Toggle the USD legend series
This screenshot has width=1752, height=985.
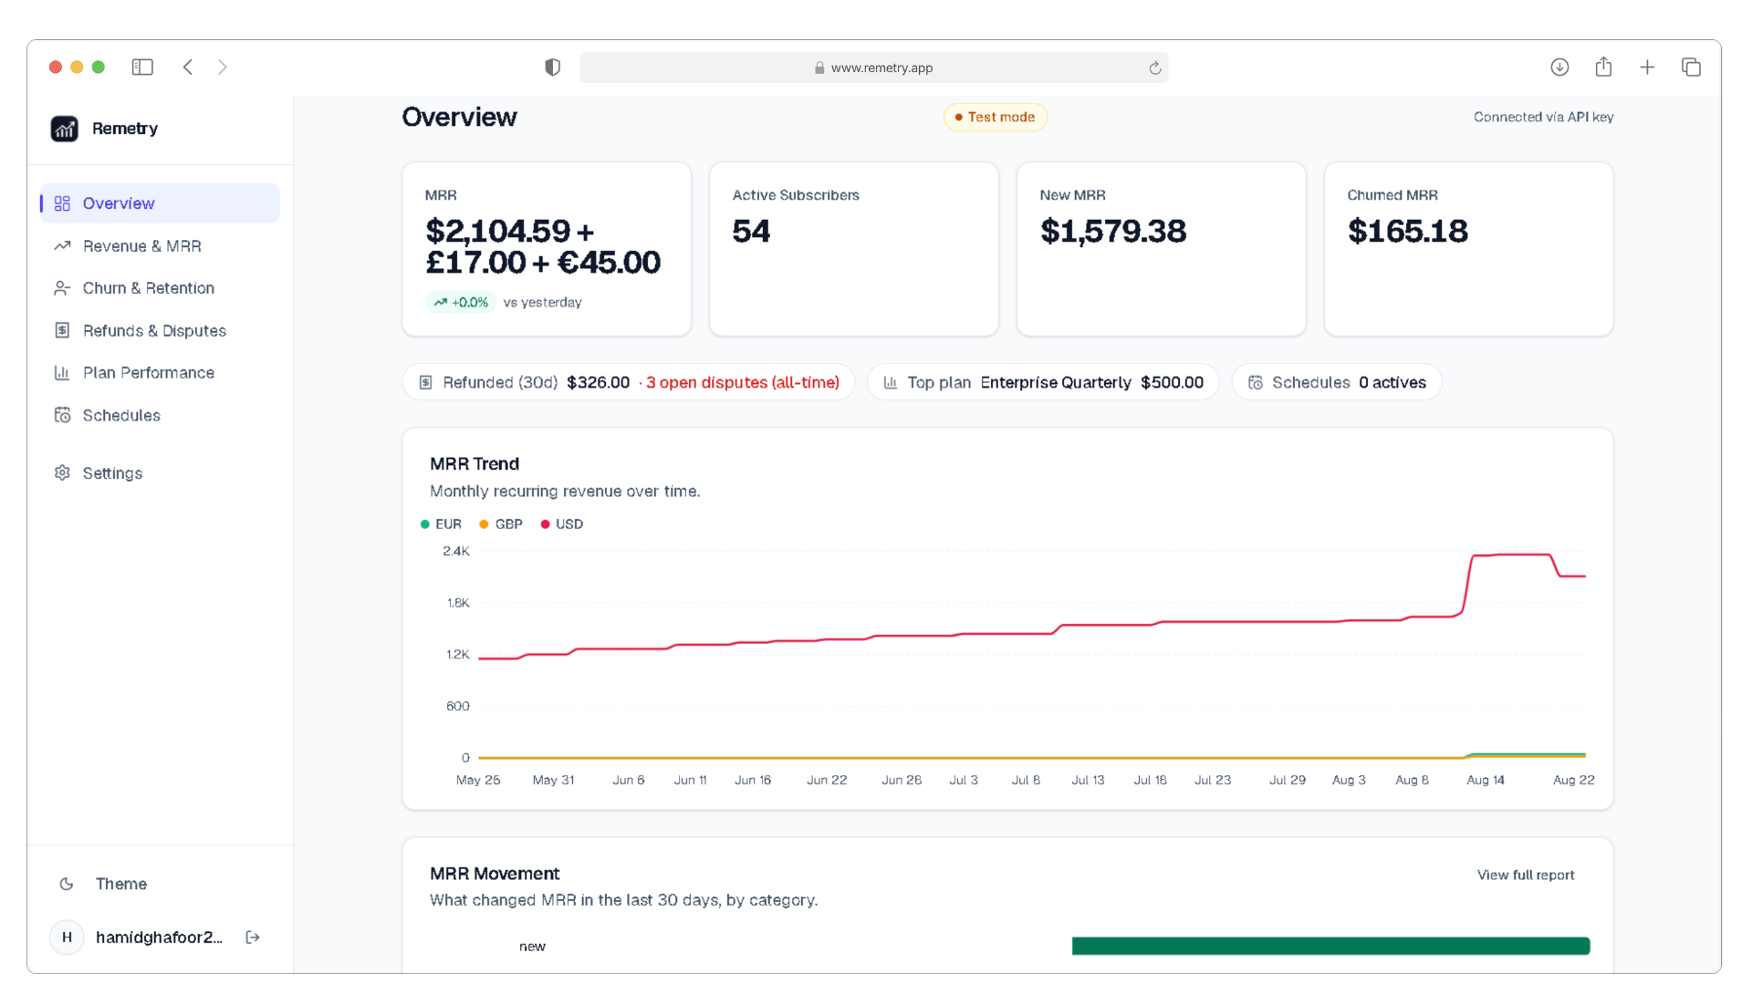coord(562,524)
